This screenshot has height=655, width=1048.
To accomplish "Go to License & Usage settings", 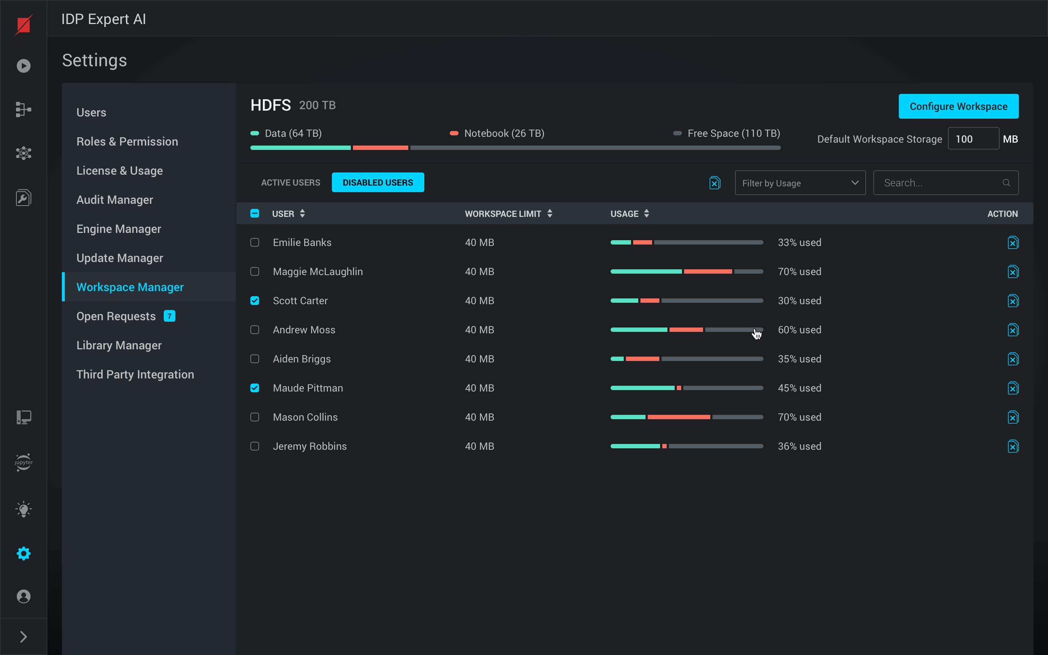I will point(119,171).
